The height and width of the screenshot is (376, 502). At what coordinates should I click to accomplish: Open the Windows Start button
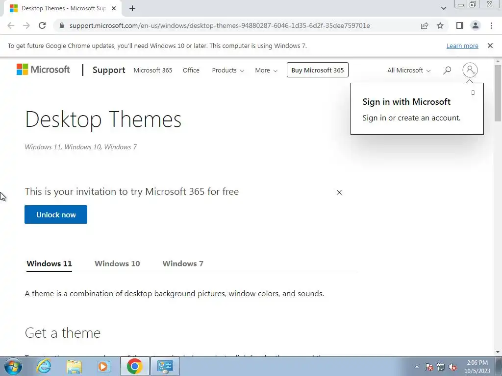(x=13, y=366)
